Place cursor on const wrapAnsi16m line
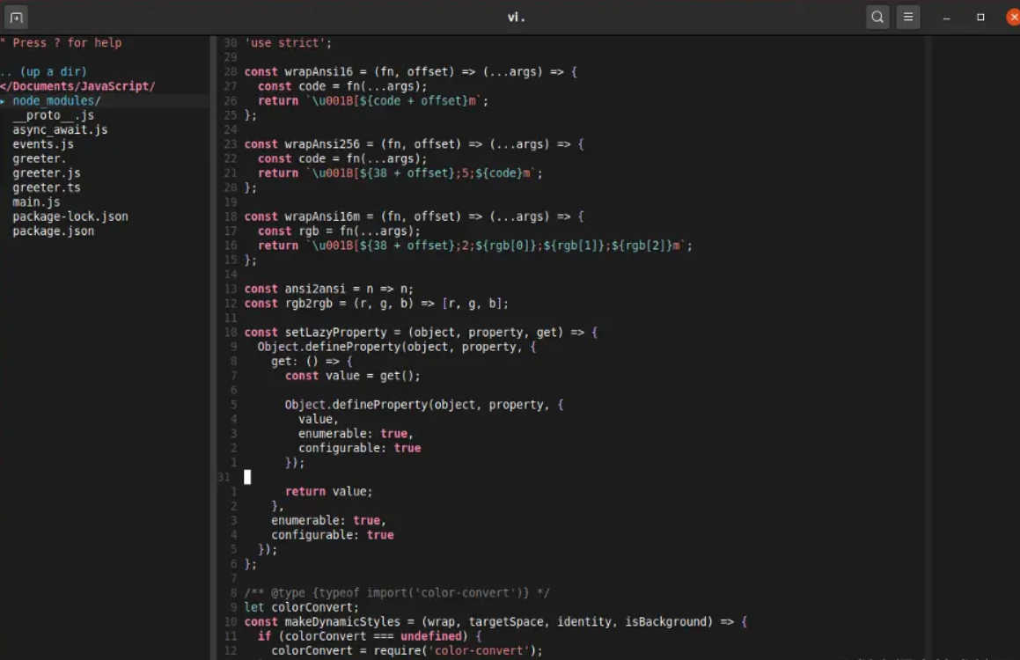This screenshot has height=660, width=1020. [414, 216]
